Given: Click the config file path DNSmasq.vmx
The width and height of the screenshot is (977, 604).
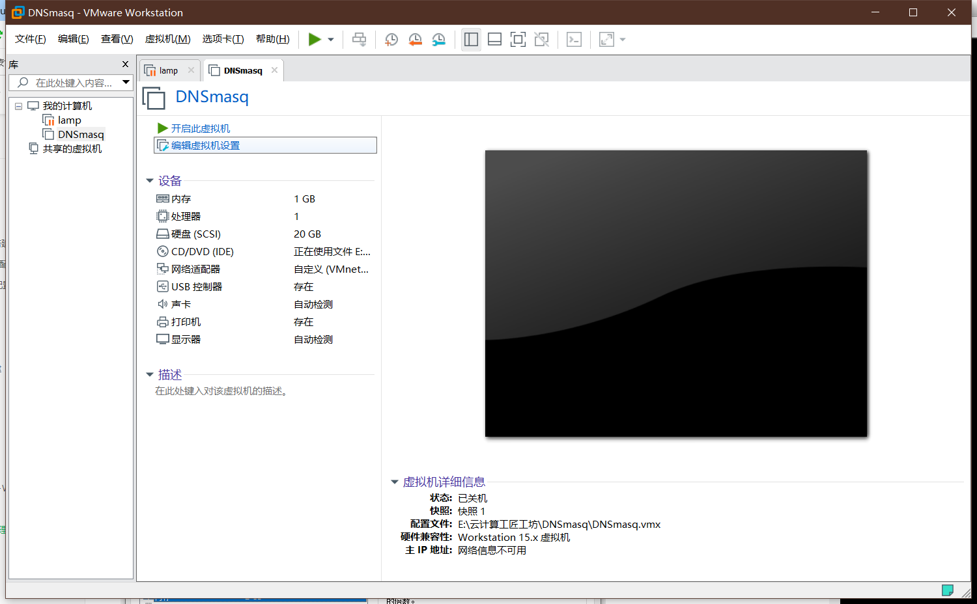Looking at the screenshot, I should (x=559, y=524).
